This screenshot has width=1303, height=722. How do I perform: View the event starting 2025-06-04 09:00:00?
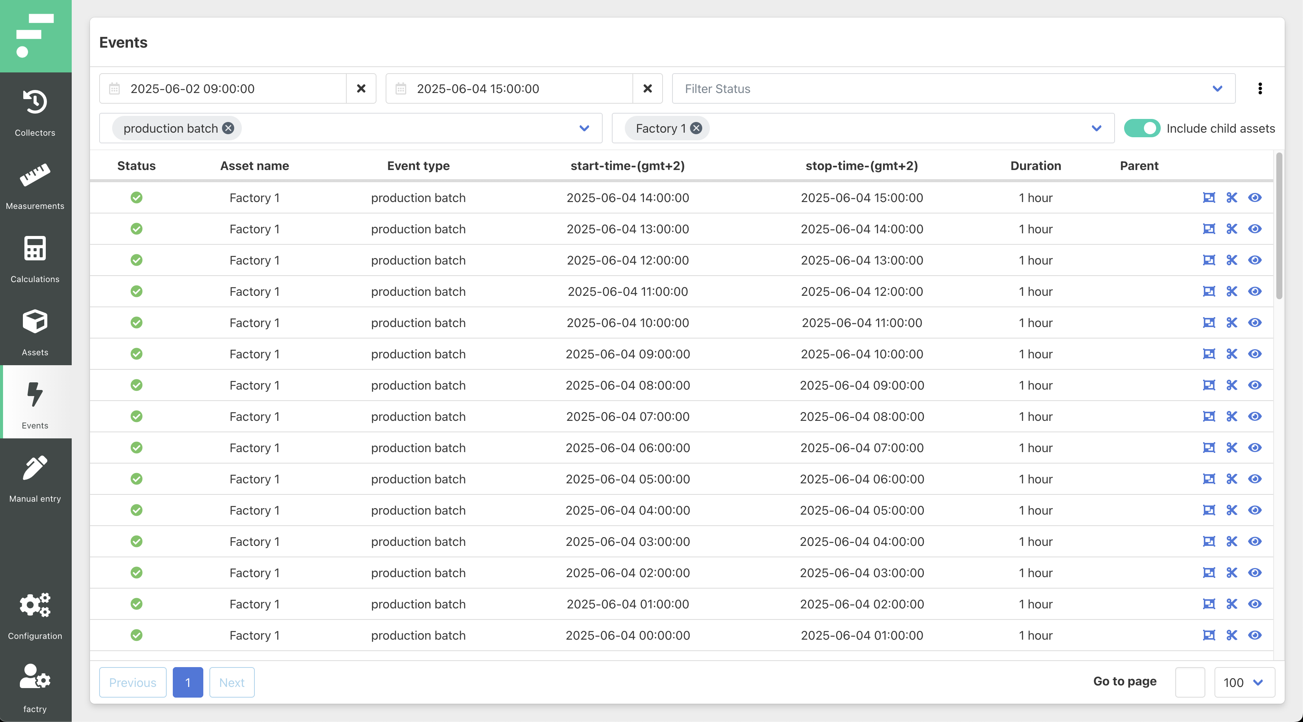pos(1255,354)
